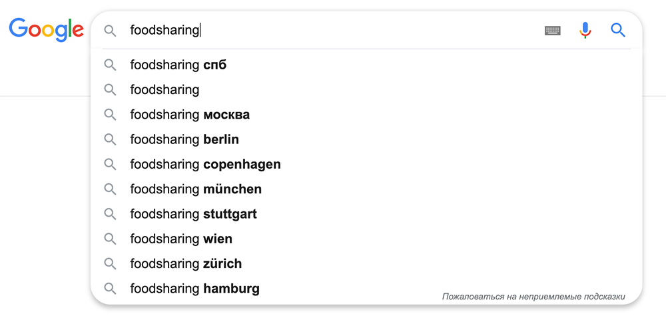Click the Google logo
Image resolution: width=666 pixels, height=324 pixels.
(47, 30)
